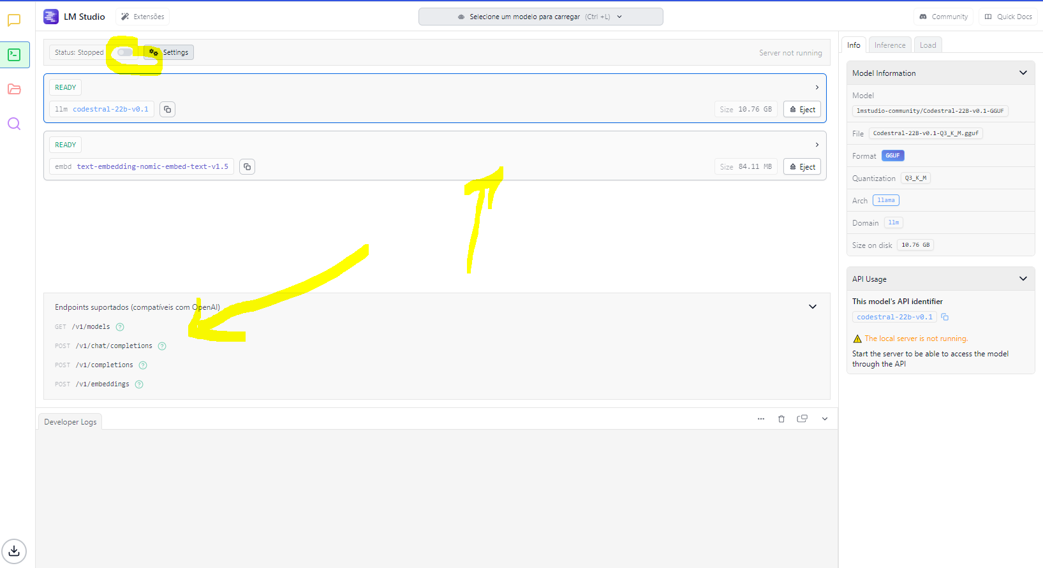Click the /v1/completions endpoint text
Viewport: 1043px width, 568px height.
coord(105,365)
